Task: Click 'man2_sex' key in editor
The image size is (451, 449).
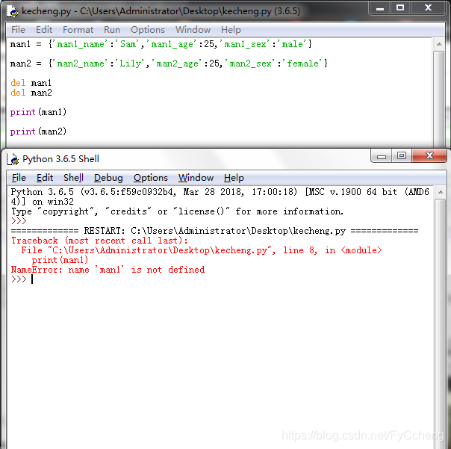Action: pos(250,64)
